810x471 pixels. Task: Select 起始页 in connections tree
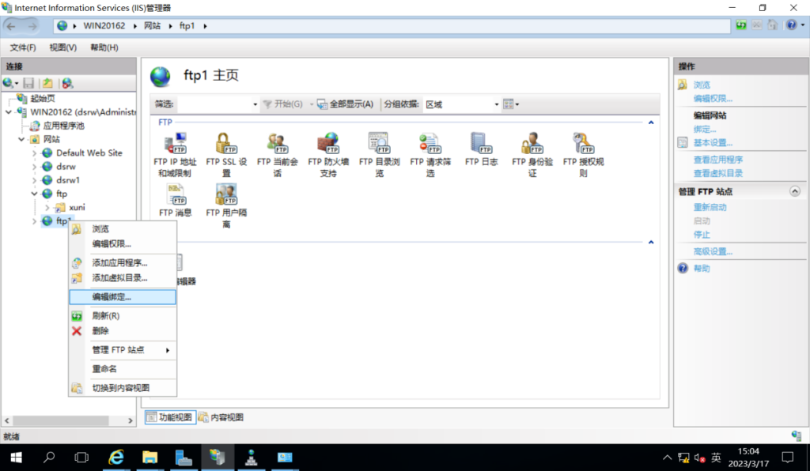(43, 99)
